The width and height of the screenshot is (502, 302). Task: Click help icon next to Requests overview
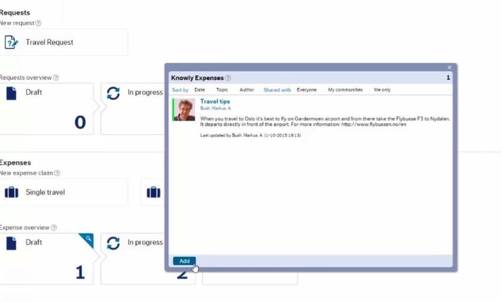pos(56,78)
